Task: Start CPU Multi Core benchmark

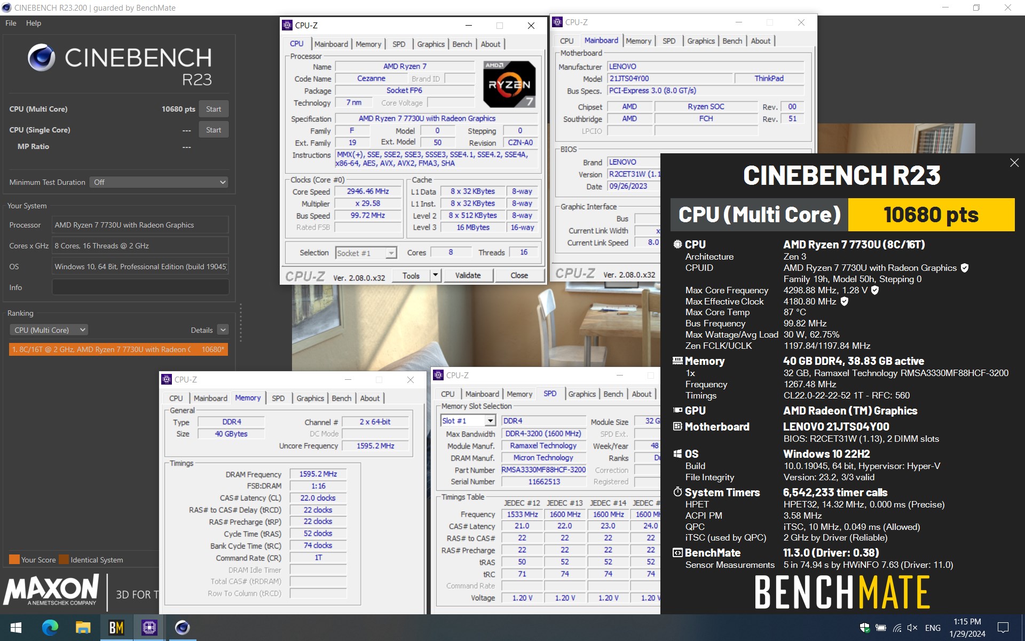Action: click(x=214, y=109)
